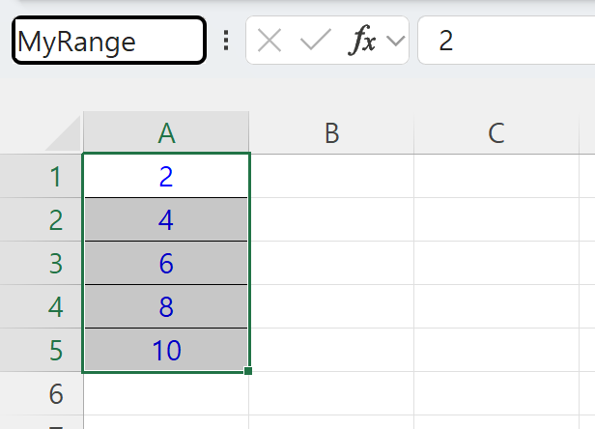Click the formula bar showing 2
595x429 pixels.
[x=506, y=41]
